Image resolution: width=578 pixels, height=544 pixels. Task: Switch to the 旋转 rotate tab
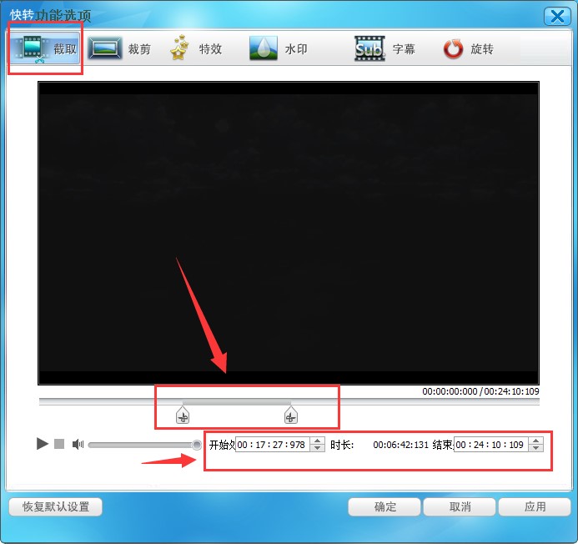coord(468,48)
